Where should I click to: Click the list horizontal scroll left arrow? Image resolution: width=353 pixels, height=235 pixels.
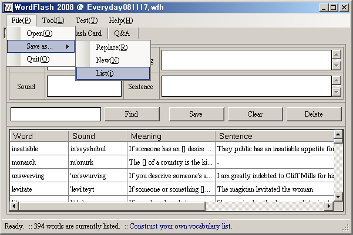(14, 206)
